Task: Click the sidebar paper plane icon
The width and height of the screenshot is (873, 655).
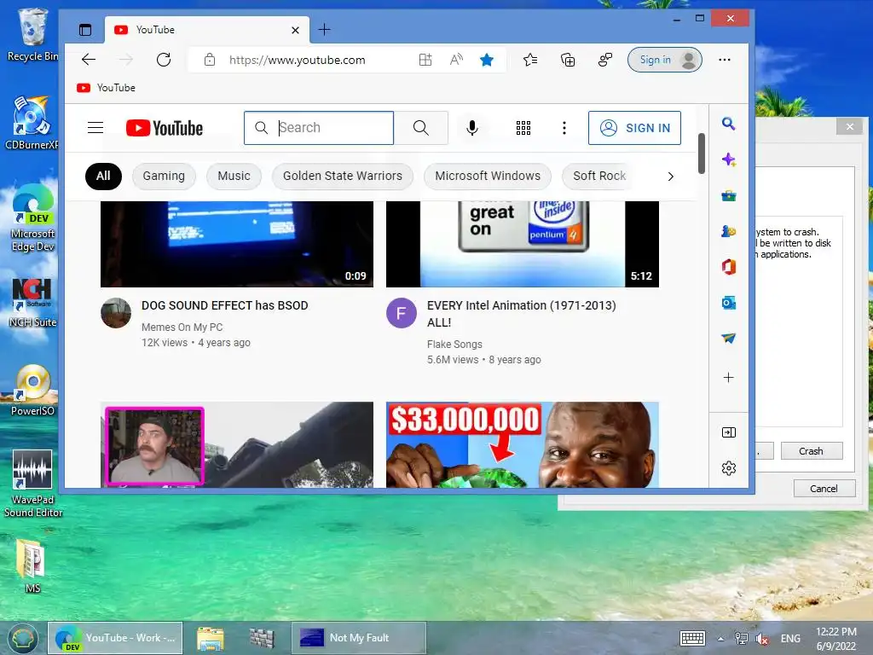Action: pyautogui.click(x=728, y=338)
